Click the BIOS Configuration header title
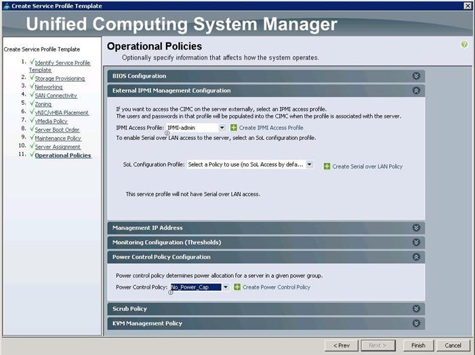 [139, 76]
